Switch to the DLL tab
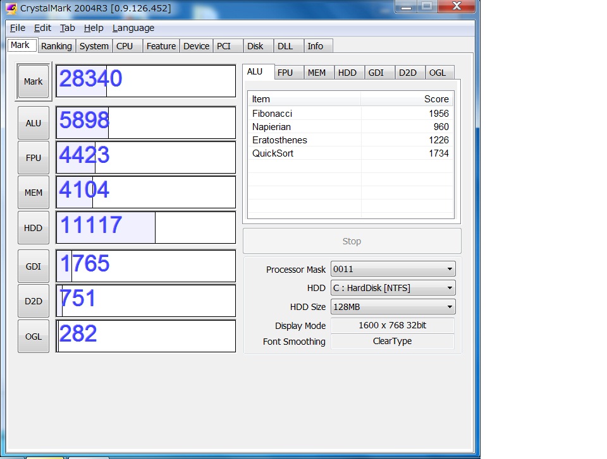This screenshot has width=607, height=459. [x=288, y=46]
